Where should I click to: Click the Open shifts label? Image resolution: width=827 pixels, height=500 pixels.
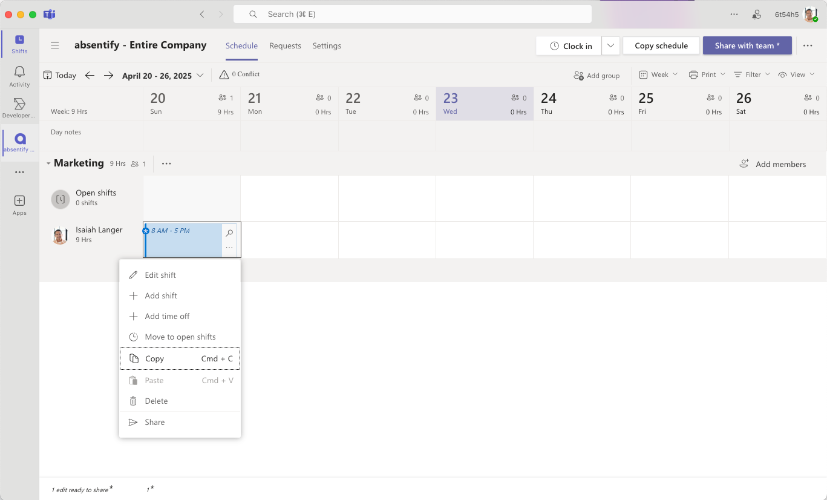[96, 192]
